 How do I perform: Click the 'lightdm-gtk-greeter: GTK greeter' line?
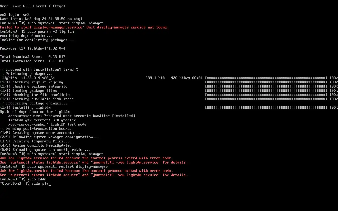[42, 120]
